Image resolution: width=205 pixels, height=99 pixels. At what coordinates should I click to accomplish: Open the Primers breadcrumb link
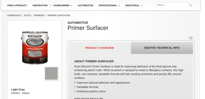point(39,15)
